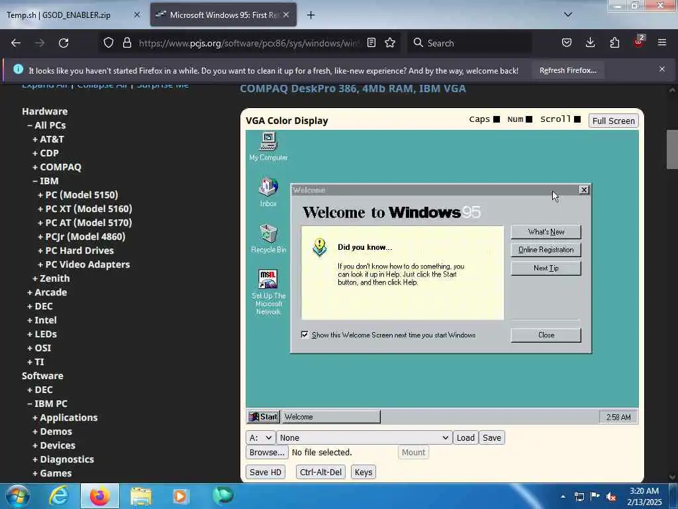Collapse the All PCs tree item

click(x=47, y=125)
